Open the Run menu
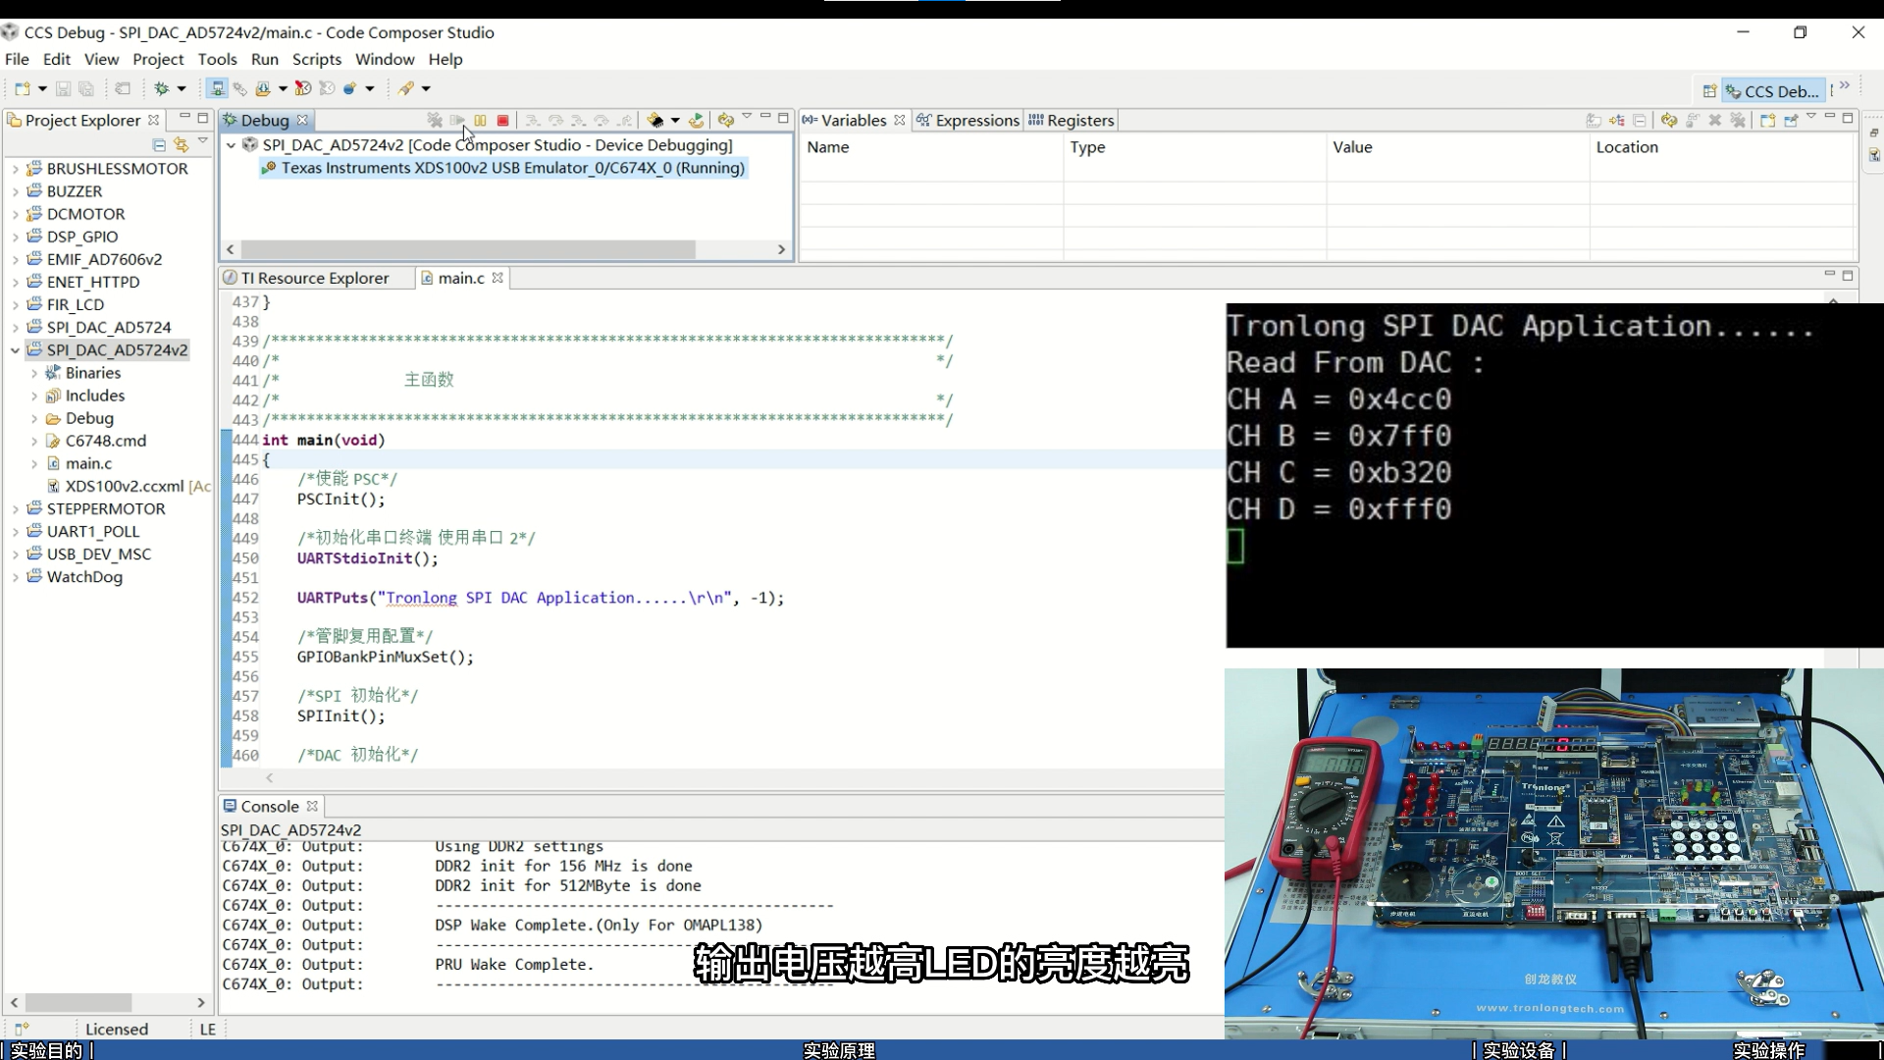1884x1060 pixels. pyautogui.click(x=265, y=59)
